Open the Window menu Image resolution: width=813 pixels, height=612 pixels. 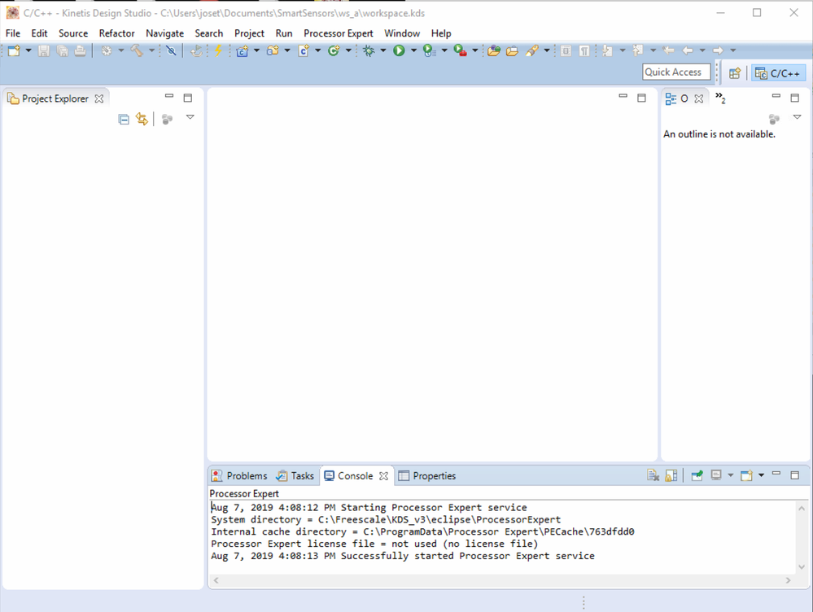coord(402,33)
